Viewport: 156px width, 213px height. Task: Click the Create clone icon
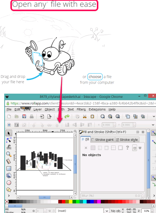(135, 116)
